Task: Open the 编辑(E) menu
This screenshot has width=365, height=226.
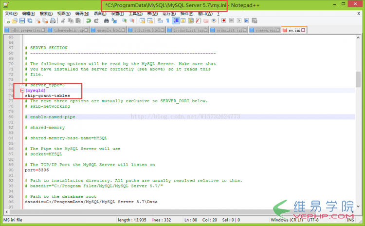Action: tap(29, 14)
